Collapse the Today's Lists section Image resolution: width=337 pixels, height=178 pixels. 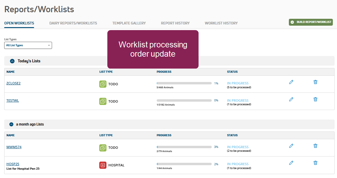click(x=12, y=61)
